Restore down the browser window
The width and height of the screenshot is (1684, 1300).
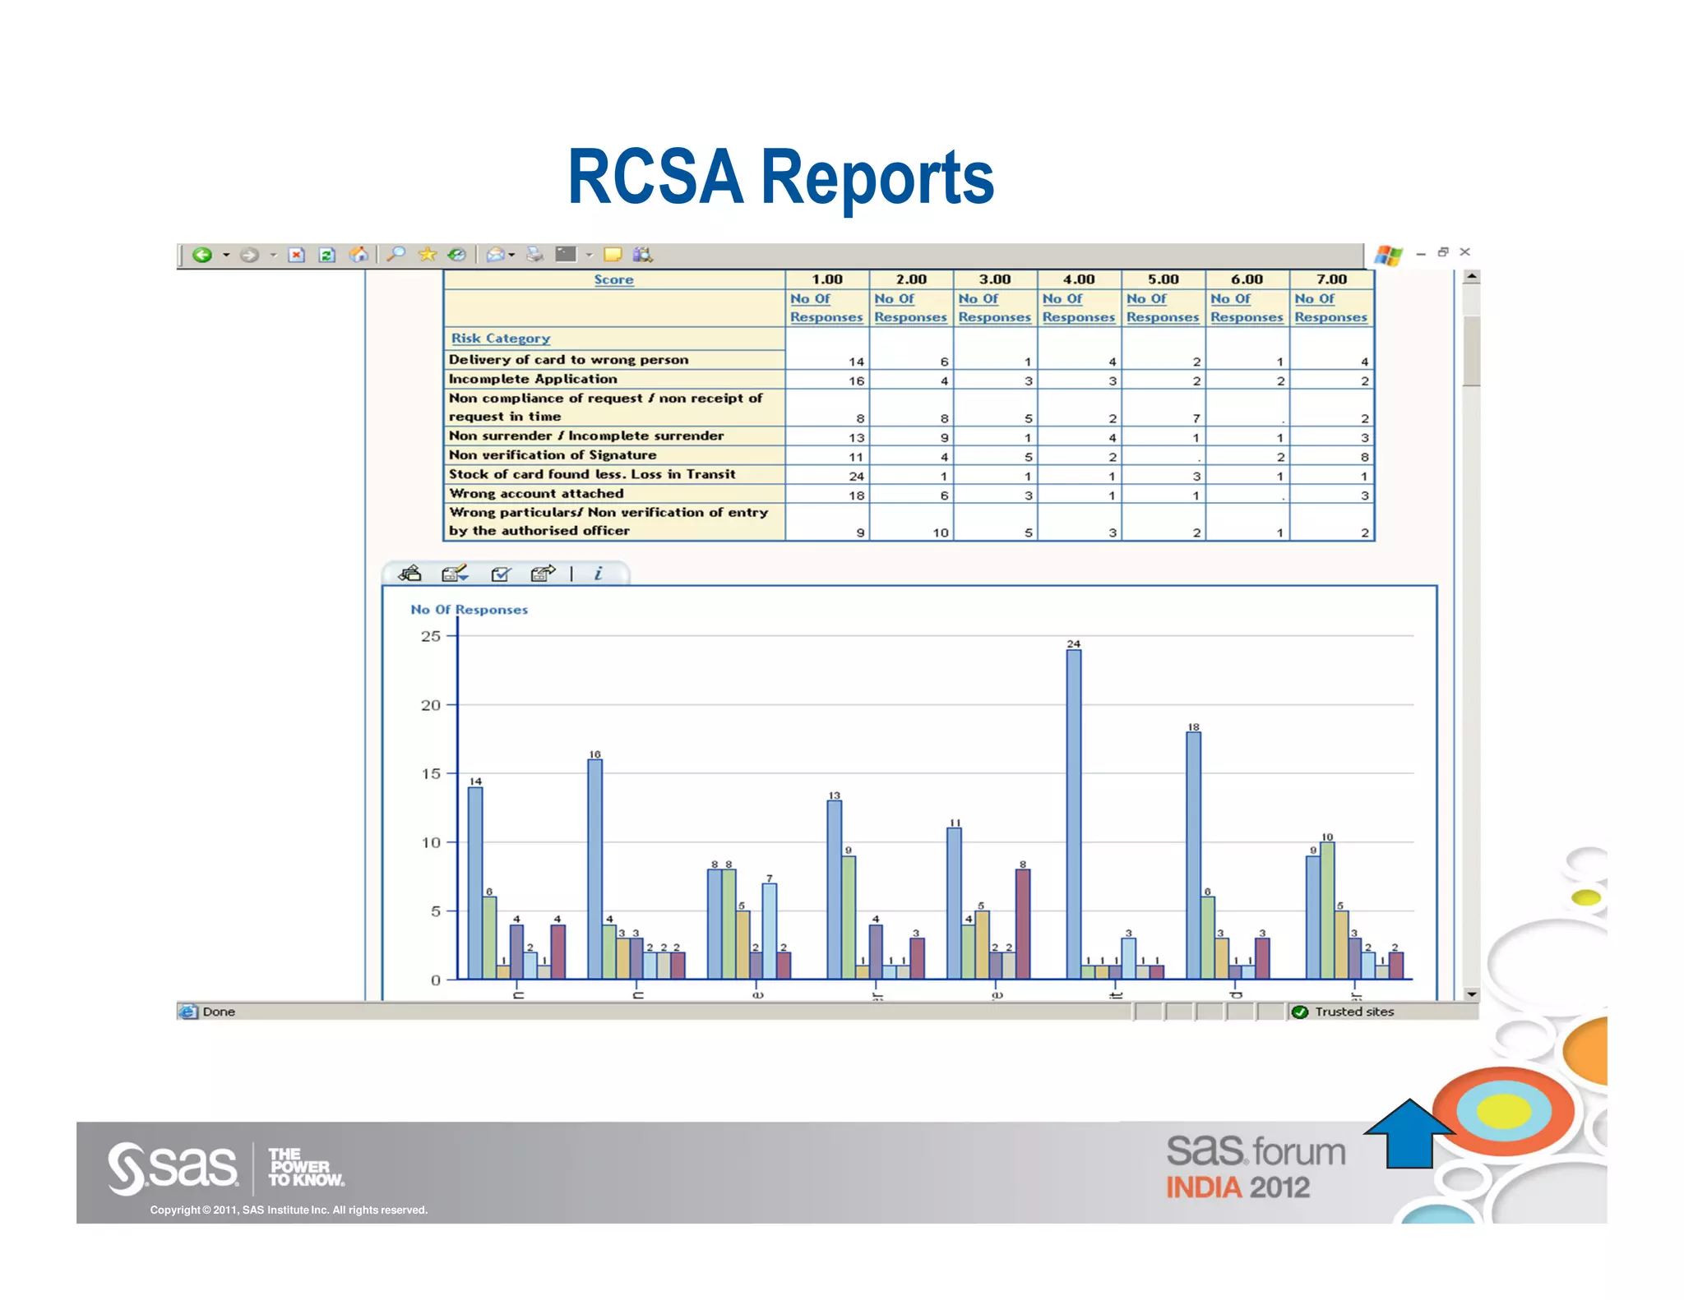point(1442,252)
